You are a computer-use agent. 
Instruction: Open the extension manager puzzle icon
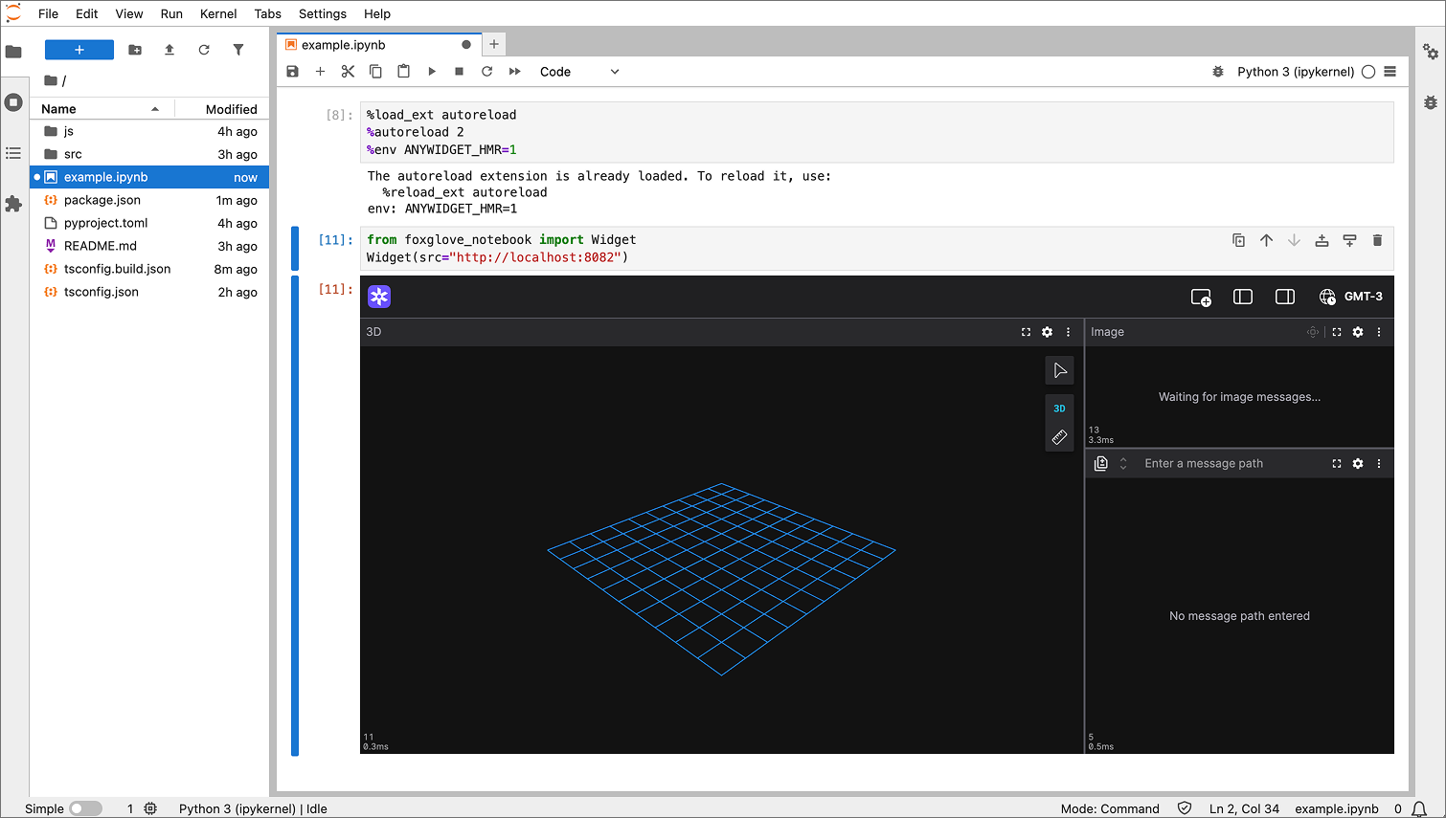pos(13,204)
